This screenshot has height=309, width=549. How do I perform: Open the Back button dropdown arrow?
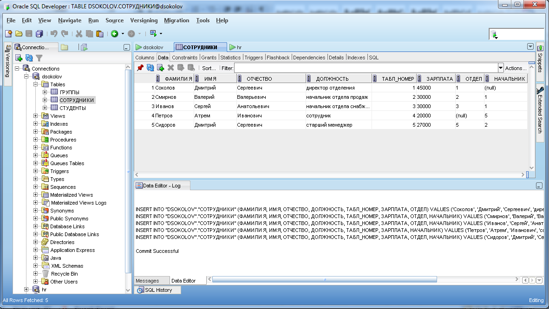click(123, 33)
